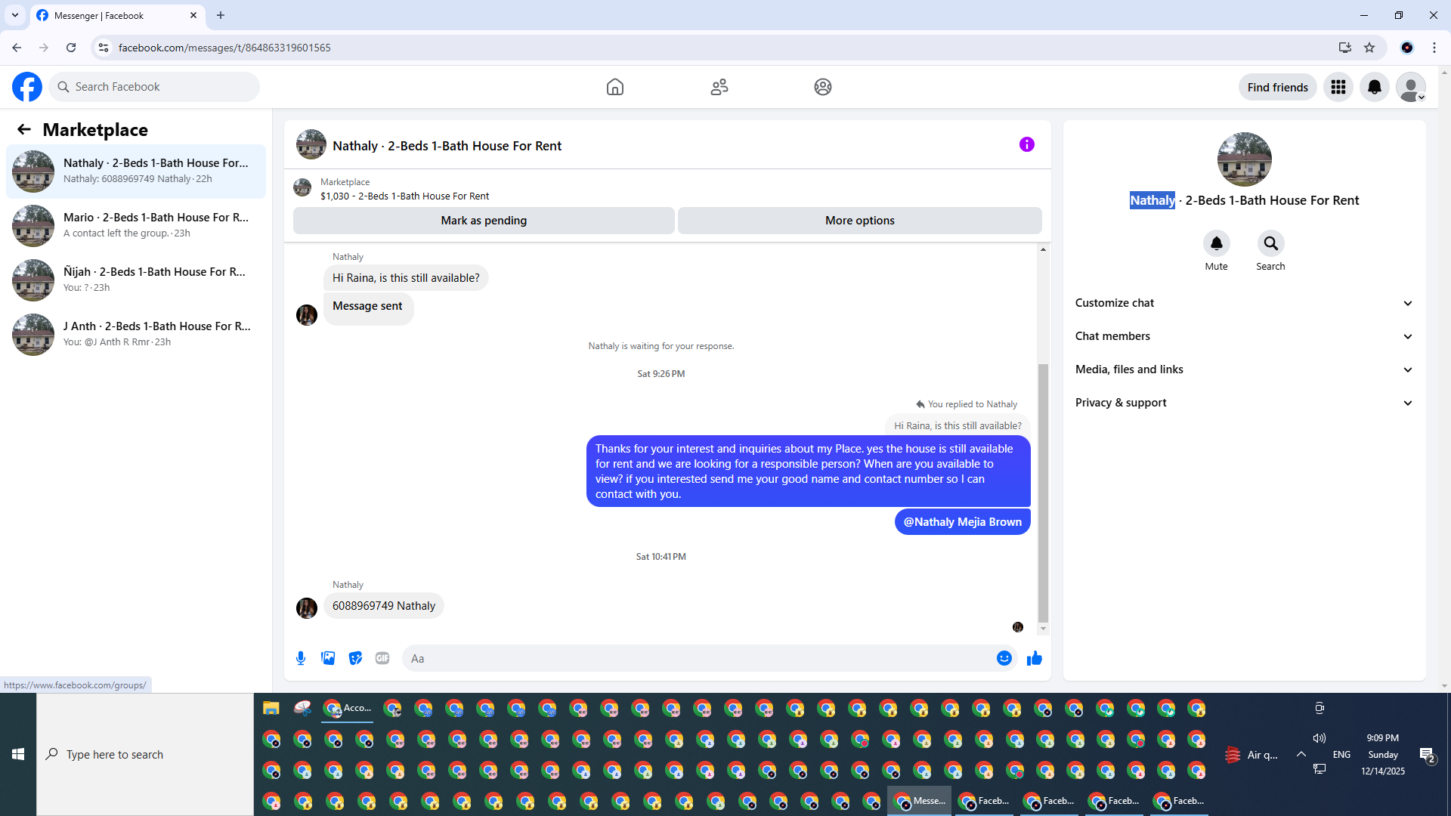Click Mark as pending button
Screen dimensions: 1451x816
[x=484, y=221]
